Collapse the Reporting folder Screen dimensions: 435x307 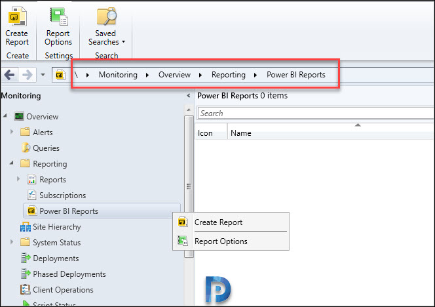pyautogui.click(x=12, y=163)
